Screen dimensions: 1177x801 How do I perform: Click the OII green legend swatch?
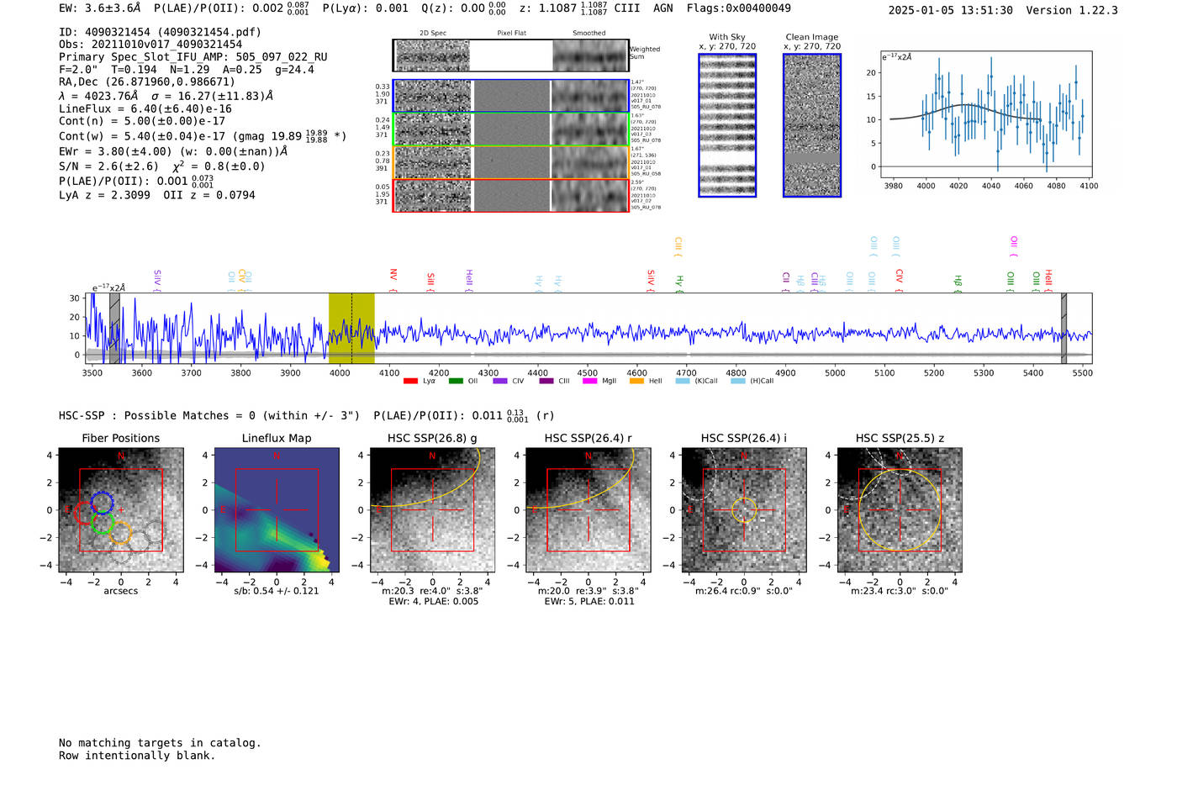[x=456, y=381]
